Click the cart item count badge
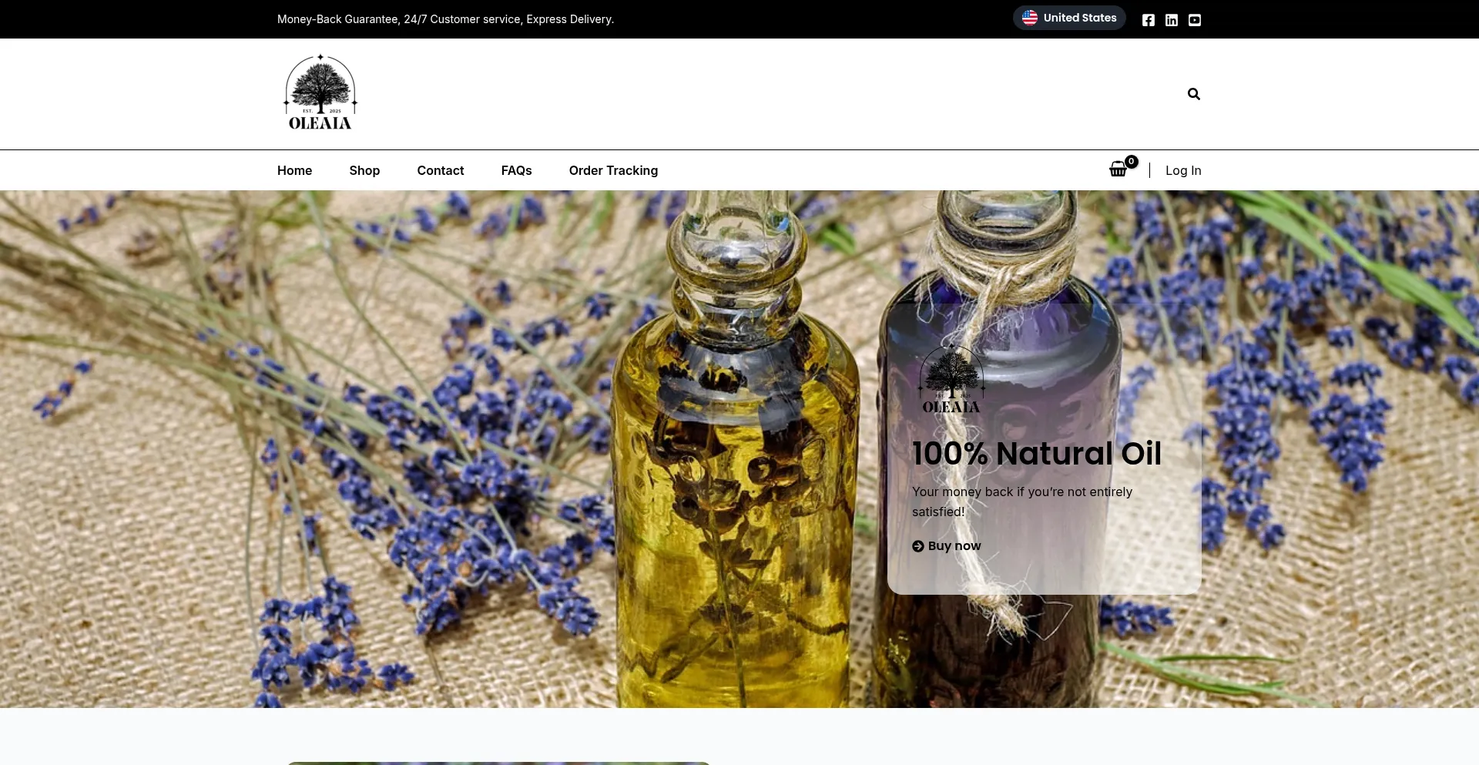The image size is (1479, 765). tap(1131, 162)
